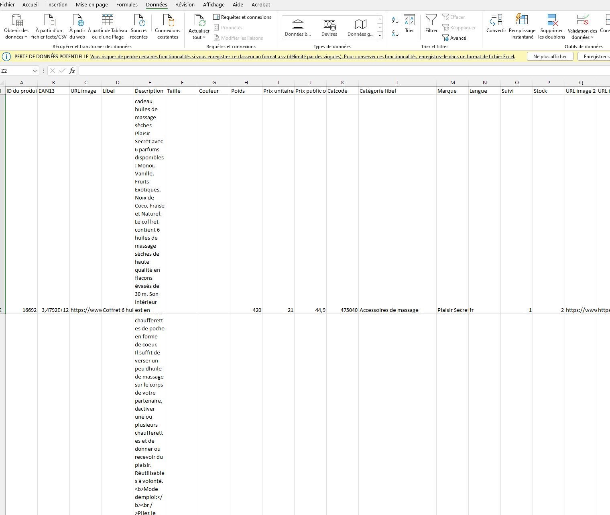Select Données géographiques data type
This screenshot has height=515, width=610.
click(x=360, y=28)
